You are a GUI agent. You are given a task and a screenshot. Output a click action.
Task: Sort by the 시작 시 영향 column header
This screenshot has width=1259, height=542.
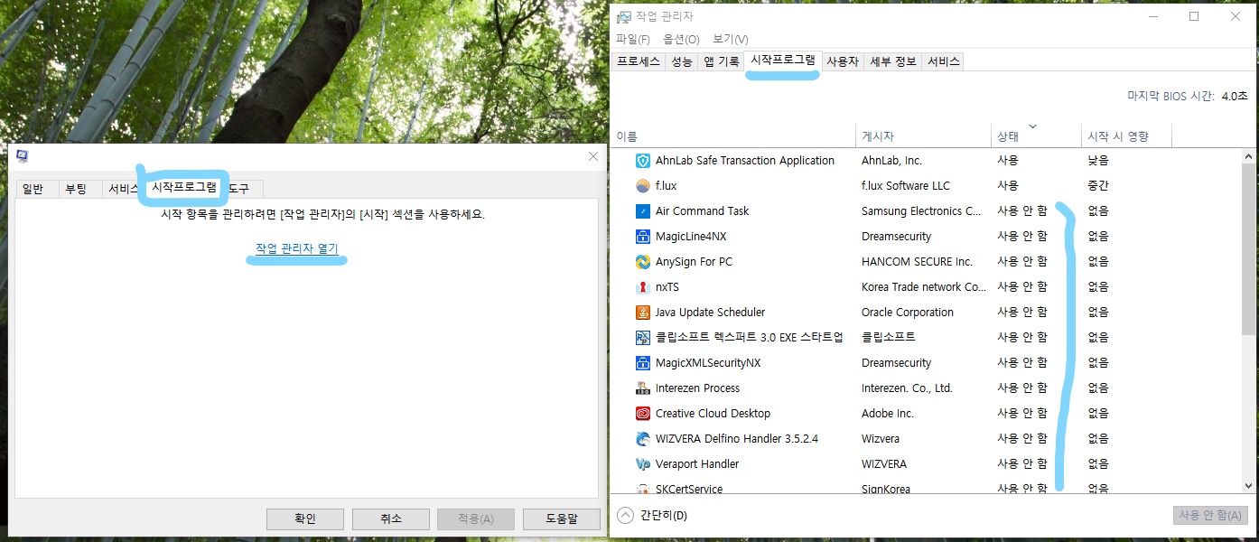pos(1126,136)
